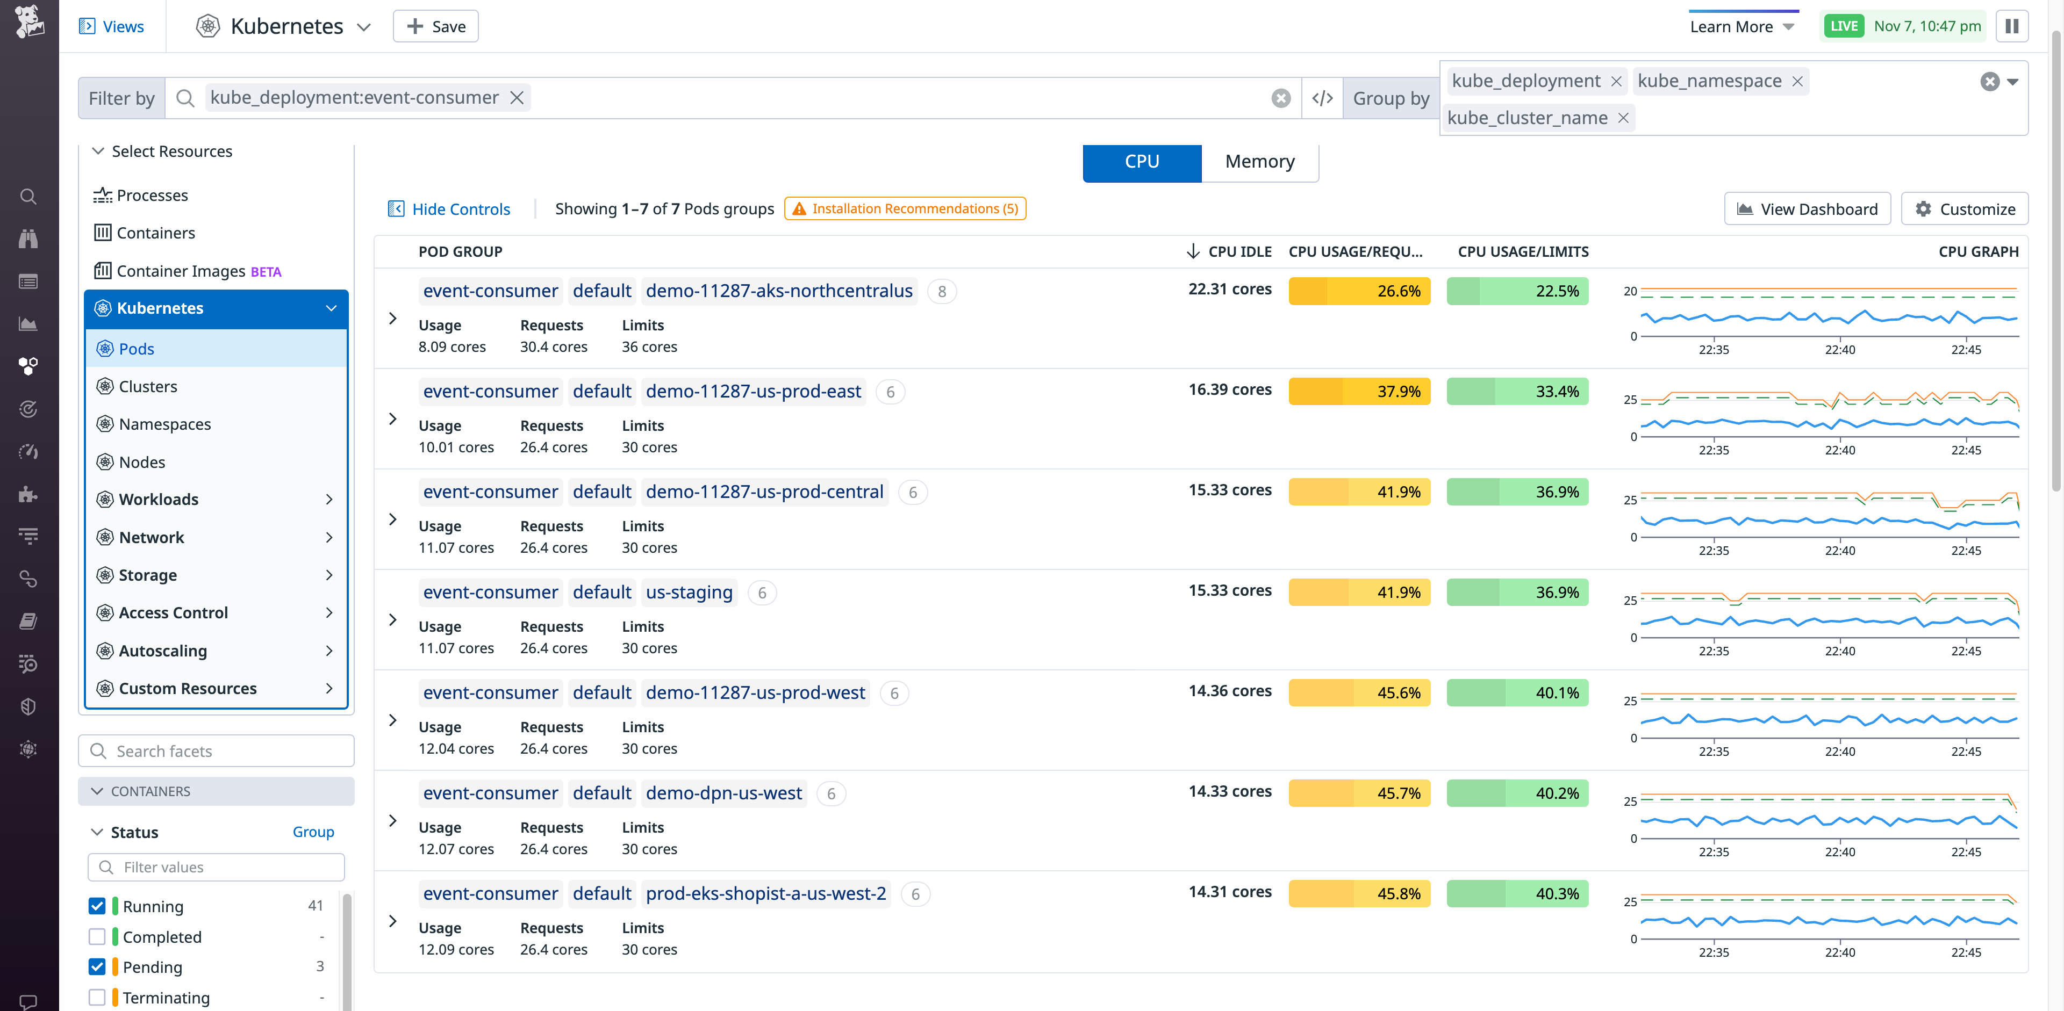Screen dimensions: 2064x1011
Task: Click the Save view button
Action: pos(435,26)
